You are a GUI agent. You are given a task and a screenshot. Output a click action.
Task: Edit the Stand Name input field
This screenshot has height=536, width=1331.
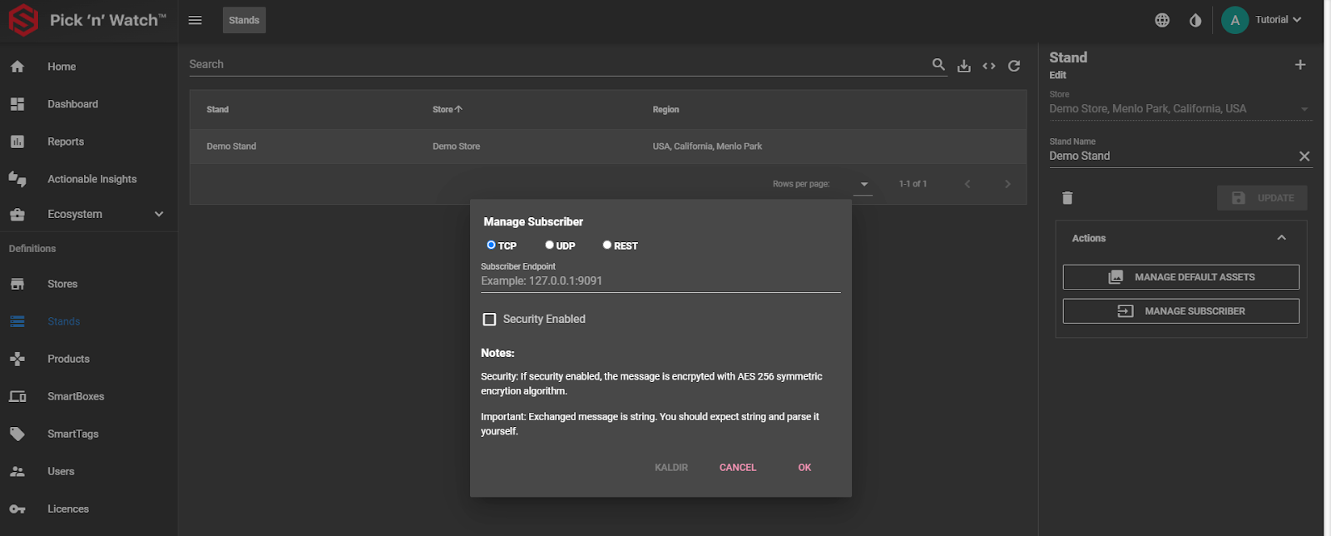click(x=1171, y=156)
